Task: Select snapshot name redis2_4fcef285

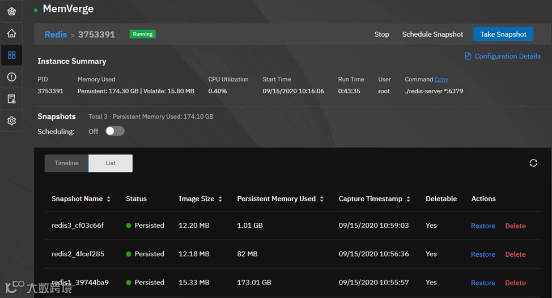Action: pyautogui.click(x=78, y=254)
